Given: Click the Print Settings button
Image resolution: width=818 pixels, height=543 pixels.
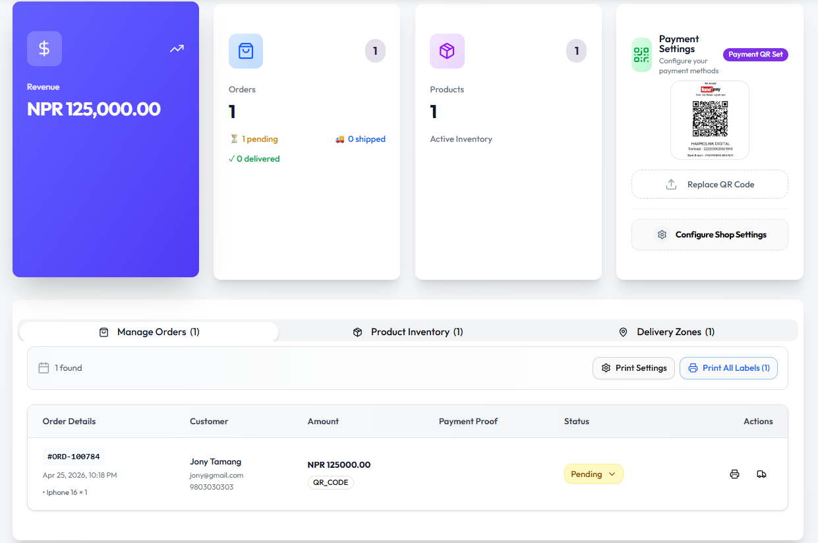Looking at the screenshot, I should pos(633,368).
